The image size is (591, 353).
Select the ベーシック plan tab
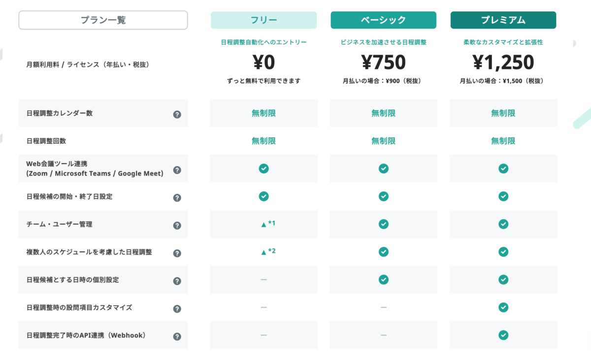(x=383, y=20)
